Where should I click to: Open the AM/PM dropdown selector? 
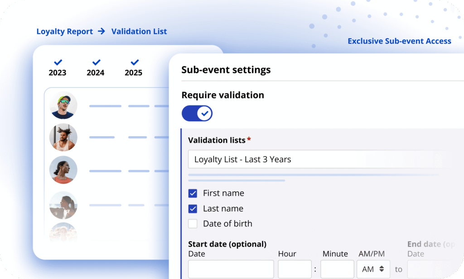click(373, 269)
